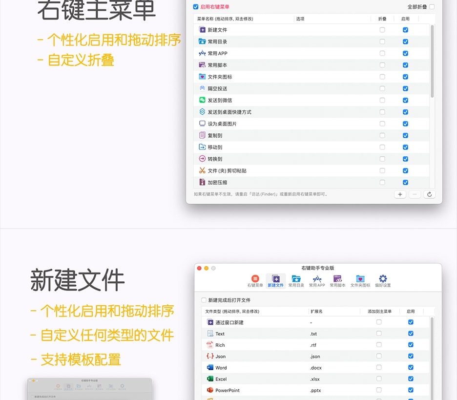Click the scissors icon for 文件(夹)剪切粘贴

tap(202, 170)
